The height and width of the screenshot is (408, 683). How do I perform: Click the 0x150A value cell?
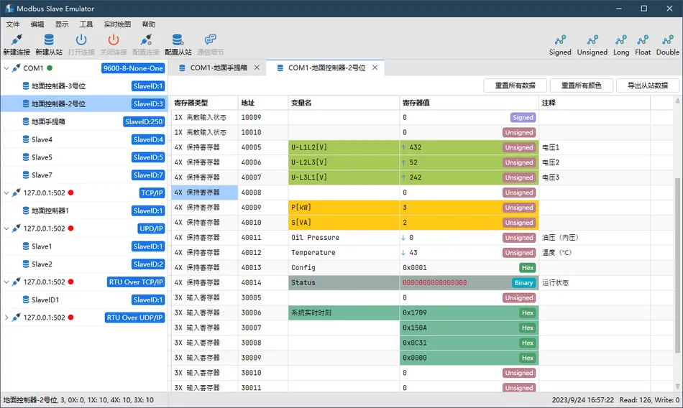coord(469,328)
